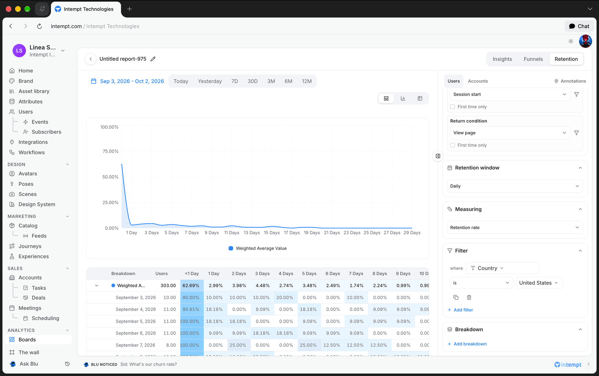The height and width of the screenshot is (376, 599).
Task: Open the View page return condition dropdown
Action: click(x=510, y=133)
